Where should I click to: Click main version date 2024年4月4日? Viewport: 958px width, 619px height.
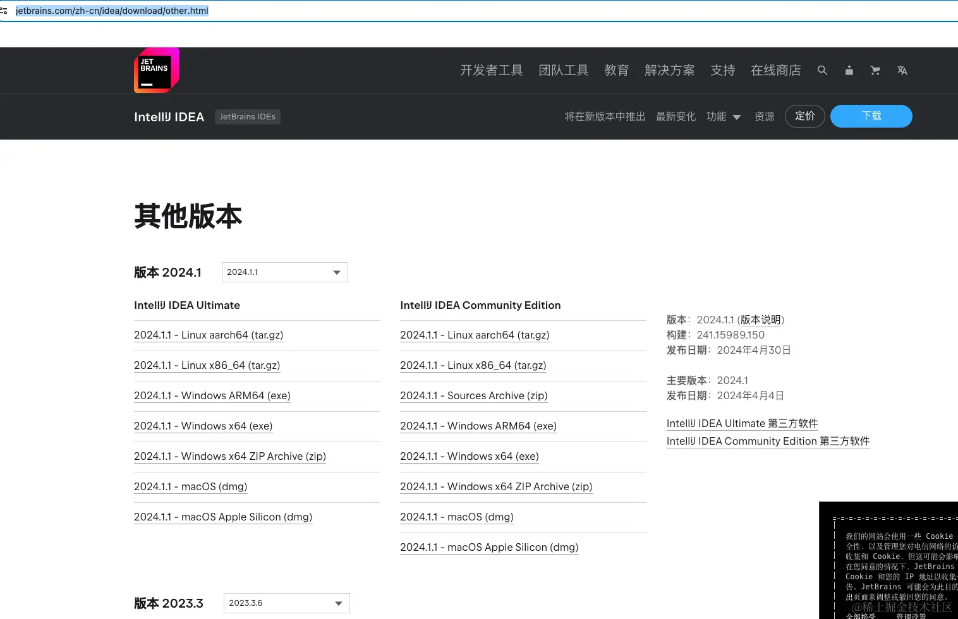click(x=751, y=396)
